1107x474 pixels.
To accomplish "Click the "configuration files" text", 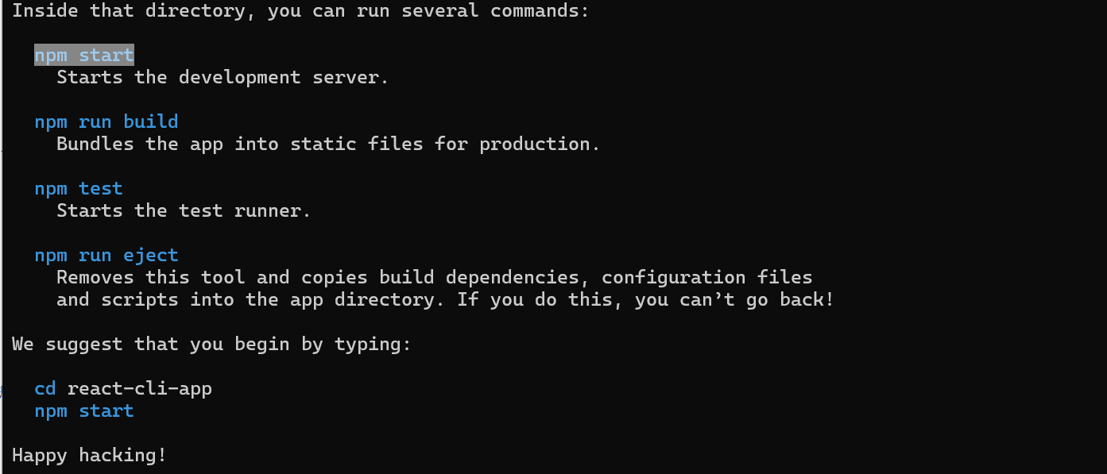I will tap(706, 277).
